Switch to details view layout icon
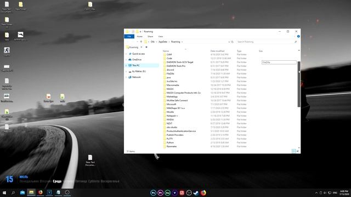This screenshot has height=197, width=351. [294, 151]
